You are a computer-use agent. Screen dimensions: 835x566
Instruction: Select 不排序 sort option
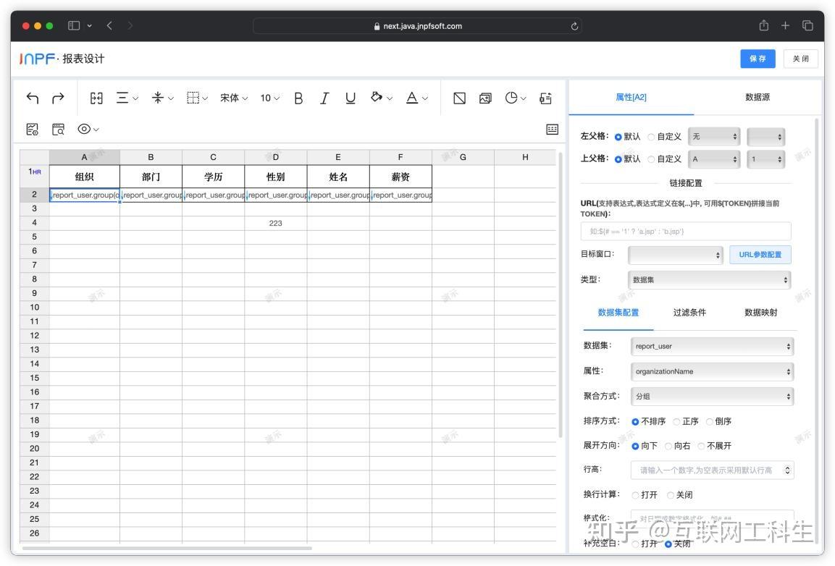[x=635, y=422]
